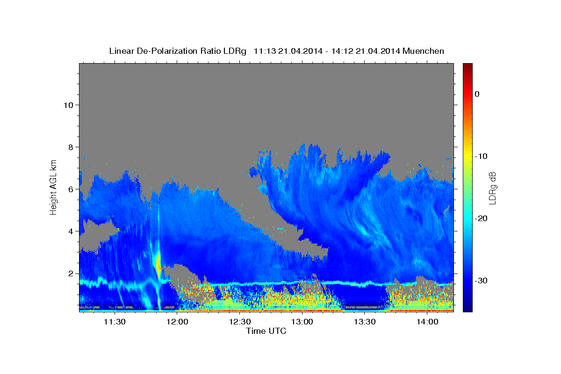Click the colorbar label -30
The width and height of the screenshot is (561, 374).
481,280
